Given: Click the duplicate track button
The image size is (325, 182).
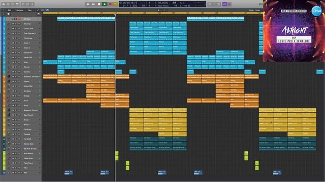Looking at the screenshot, I should pos(9,14).
